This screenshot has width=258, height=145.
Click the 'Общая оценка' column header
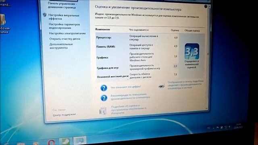click(192, 31)
